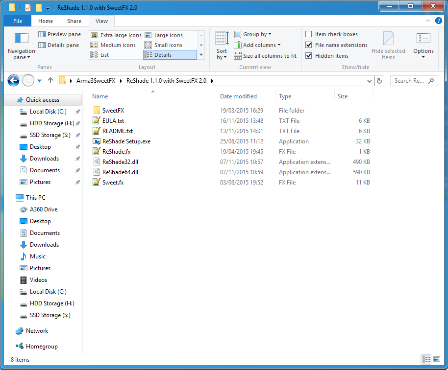Open the Music folder
This screenshot has height=370, width=448.
pyautogui.click(x=37, y=256)
